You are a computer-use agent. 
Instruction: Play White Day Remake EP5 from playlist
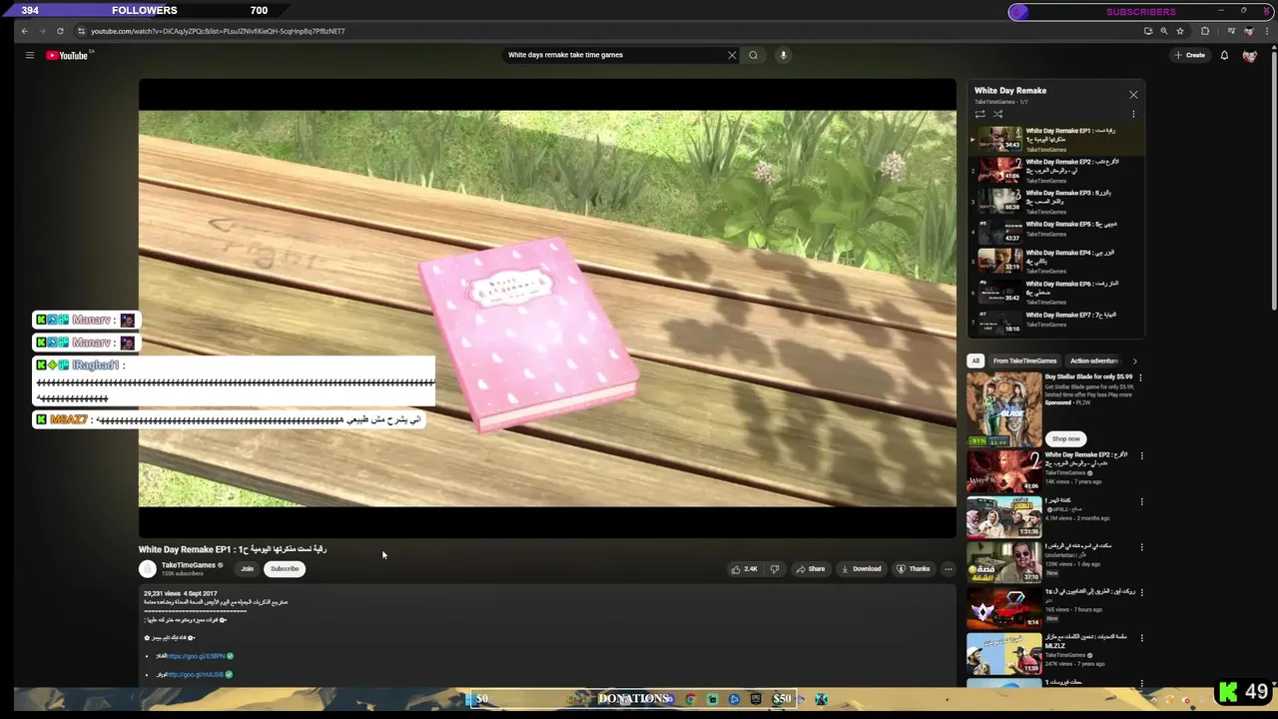[x=1056, y=232]
